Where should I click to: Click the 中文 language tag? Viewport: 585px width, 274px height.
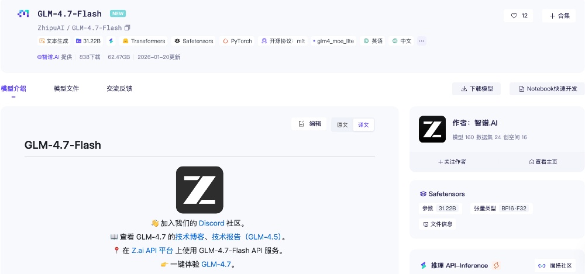tap(401, 41)
